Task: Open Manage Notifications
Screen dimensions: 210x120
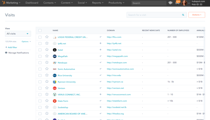Action: (19, 53)
